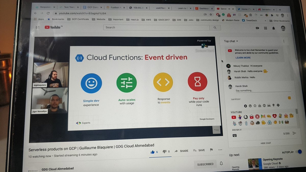The height and width of the screenshot is (172, 306).
Task: Click the LEARN MORE chat link
Action: pyautogui.click(x=243, y=58)
